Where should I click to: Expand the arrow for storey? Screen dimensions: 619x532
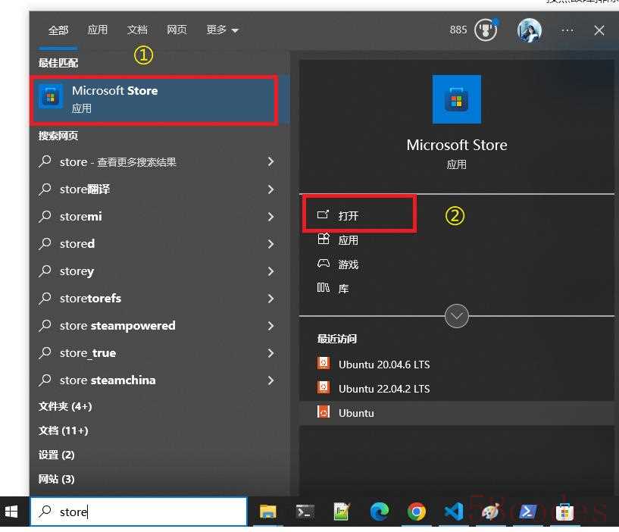[x=270, y=271]
